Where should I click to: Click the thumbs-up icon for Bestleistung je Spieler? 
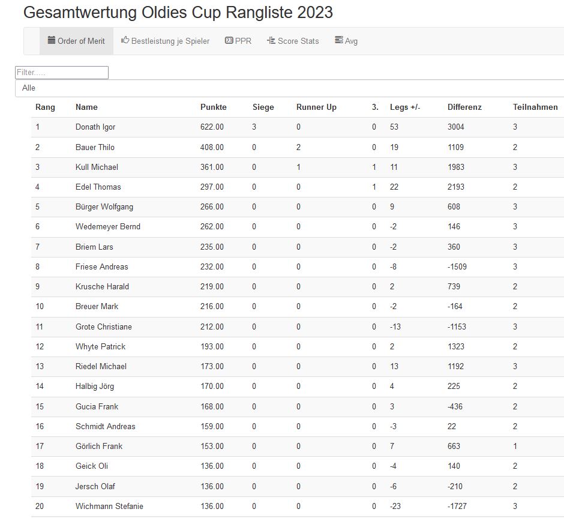pyautogui.click(x=125, y=41)
